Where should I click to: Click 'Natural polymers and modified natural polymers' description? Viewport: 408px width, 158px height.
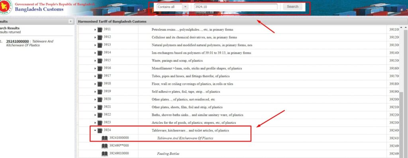pyautogui.click(x=202, y=45)
